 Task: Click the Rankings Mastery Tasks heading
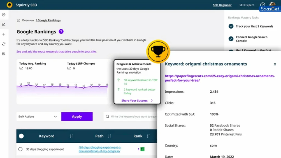pos(243,18)
